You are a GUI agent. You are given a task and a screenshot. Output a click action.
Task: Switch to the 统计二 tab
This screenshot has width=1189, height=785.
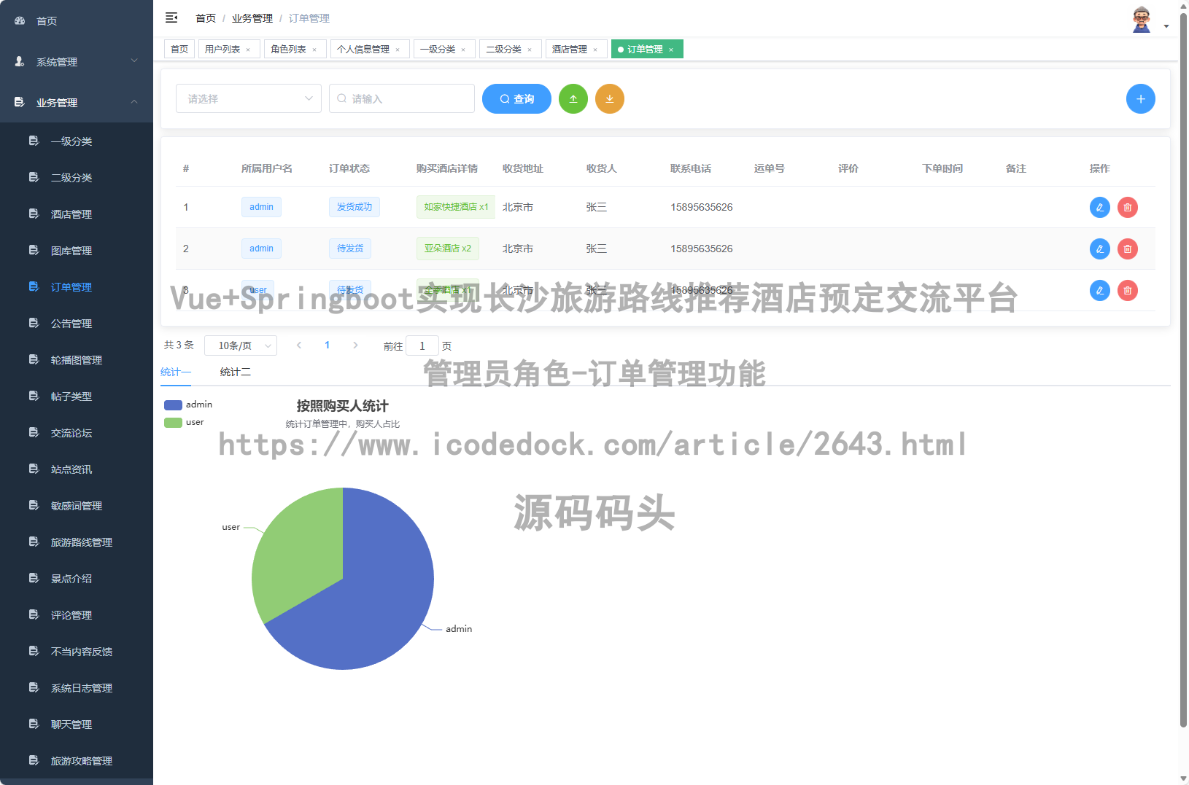[235, 372]
